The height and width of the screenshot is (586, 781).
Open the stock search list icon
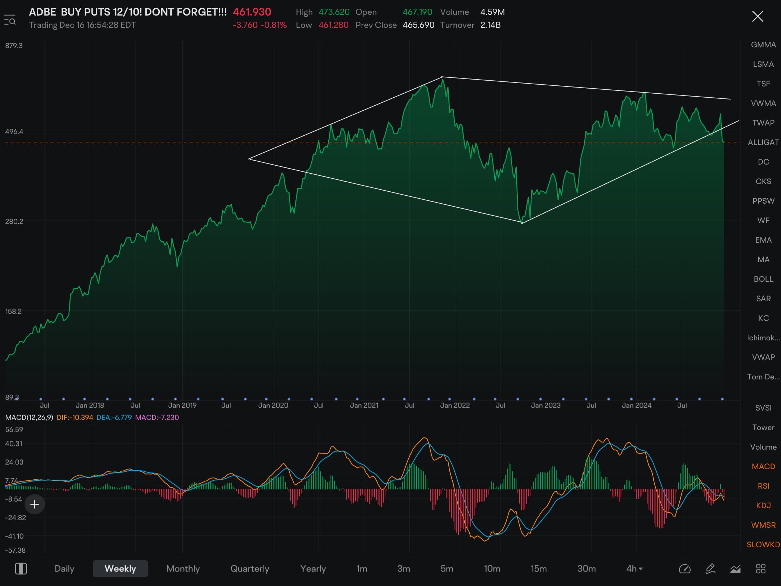pyautogui.click(x=10, y=20)
